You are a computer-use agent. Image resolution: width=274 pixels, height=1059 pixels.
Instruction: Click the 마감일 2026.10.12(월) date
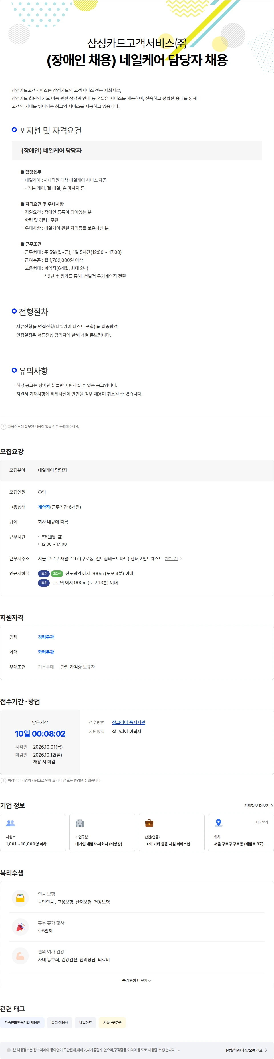48,755
